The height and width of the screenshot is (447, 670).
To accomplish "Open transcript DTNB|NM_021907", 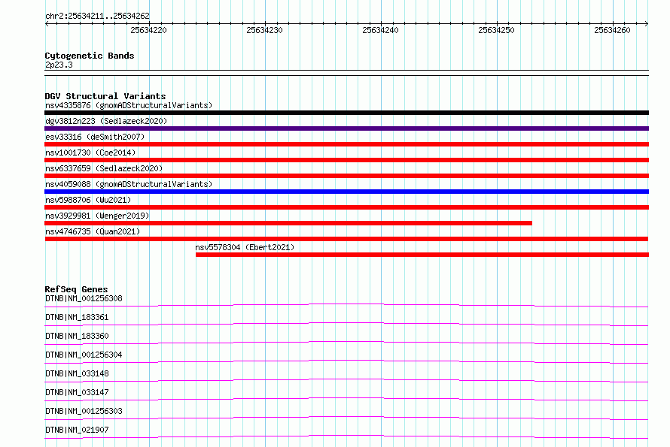I will [77, 430].
